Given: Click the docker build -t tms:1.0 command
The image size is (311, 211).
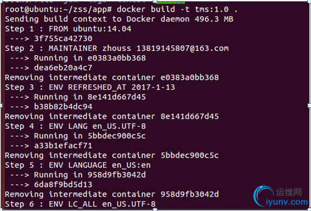Looking at the screenshot, I should click(x=177, y=9).
